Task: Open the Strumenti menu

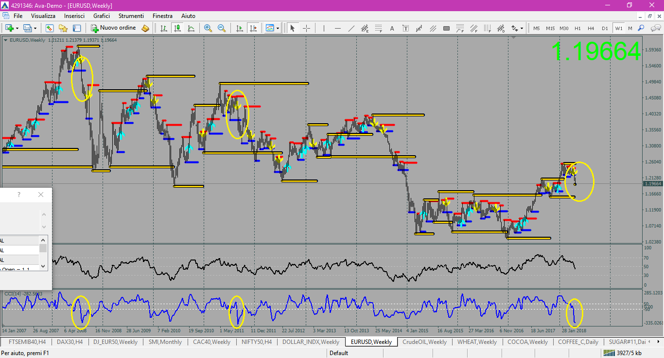Action: coord(131,16)
